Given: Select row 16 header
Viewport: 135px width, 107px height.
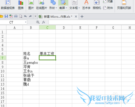Looking at the screenshot, I should point(3,97).
